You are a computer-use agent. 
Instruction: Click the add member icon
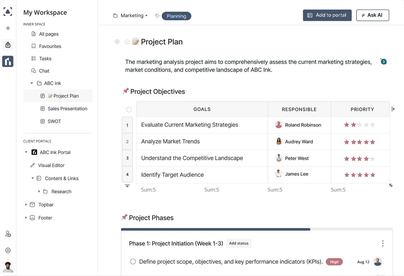click(x=8, y=234)
